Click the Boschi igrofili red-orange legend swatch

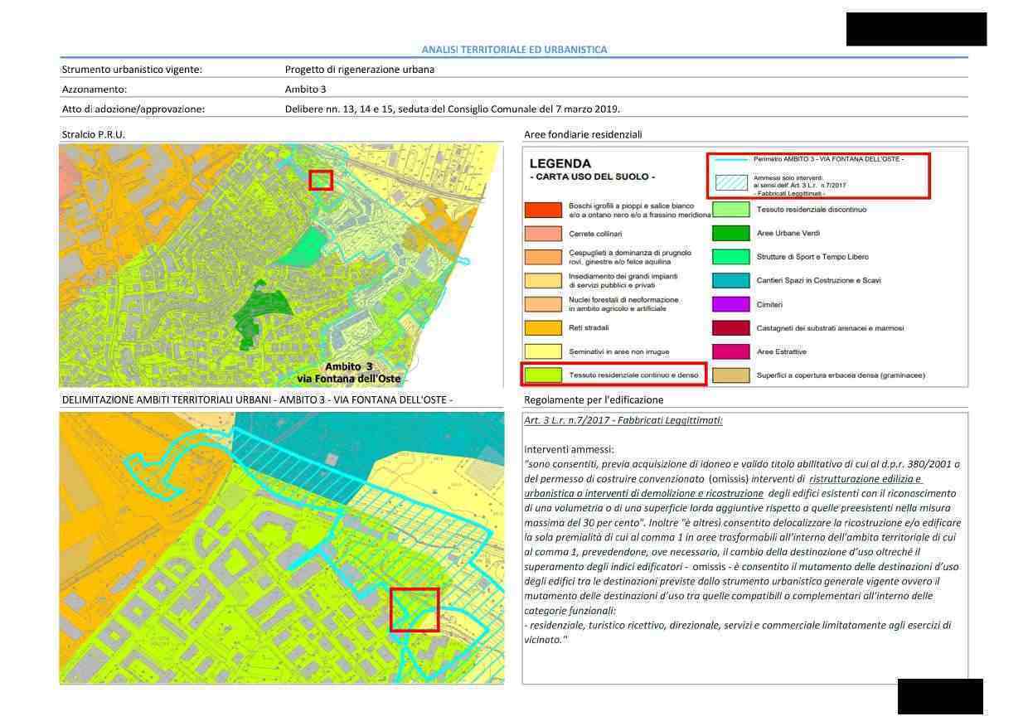(x=543, y=210)
